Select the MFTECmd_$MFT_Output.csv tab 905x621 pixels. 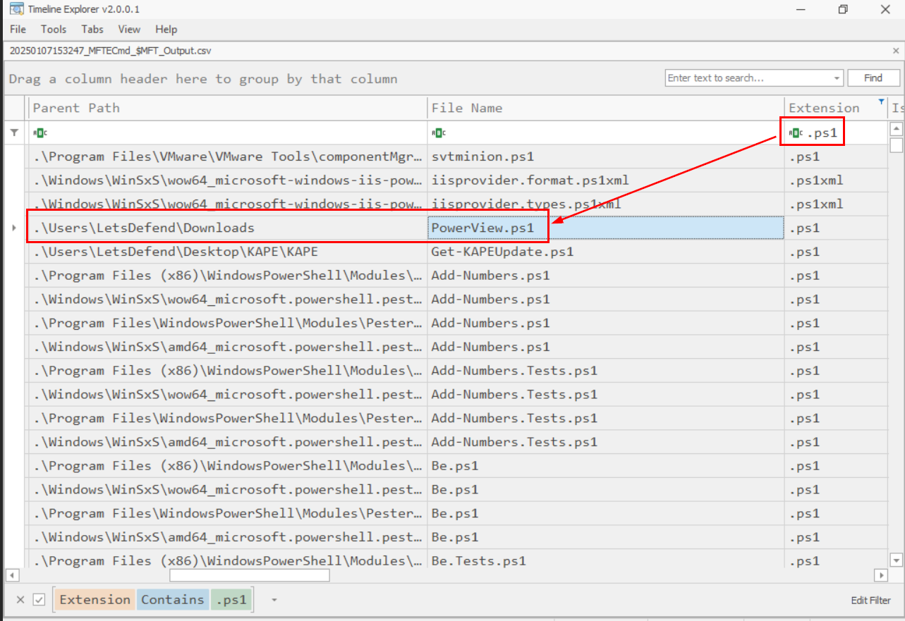coord(110,51)
